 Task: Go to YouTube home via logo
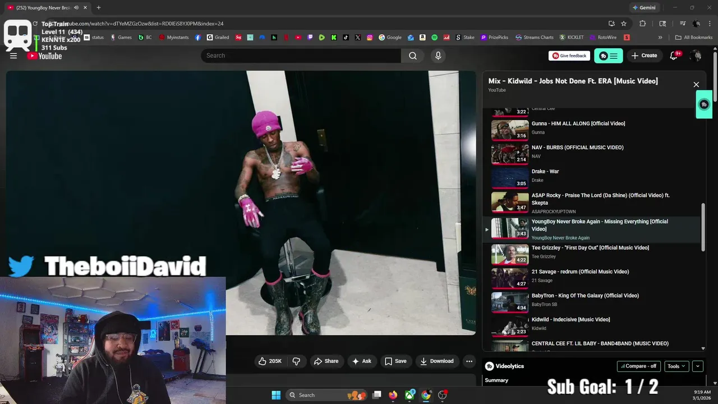coord(45,56)
